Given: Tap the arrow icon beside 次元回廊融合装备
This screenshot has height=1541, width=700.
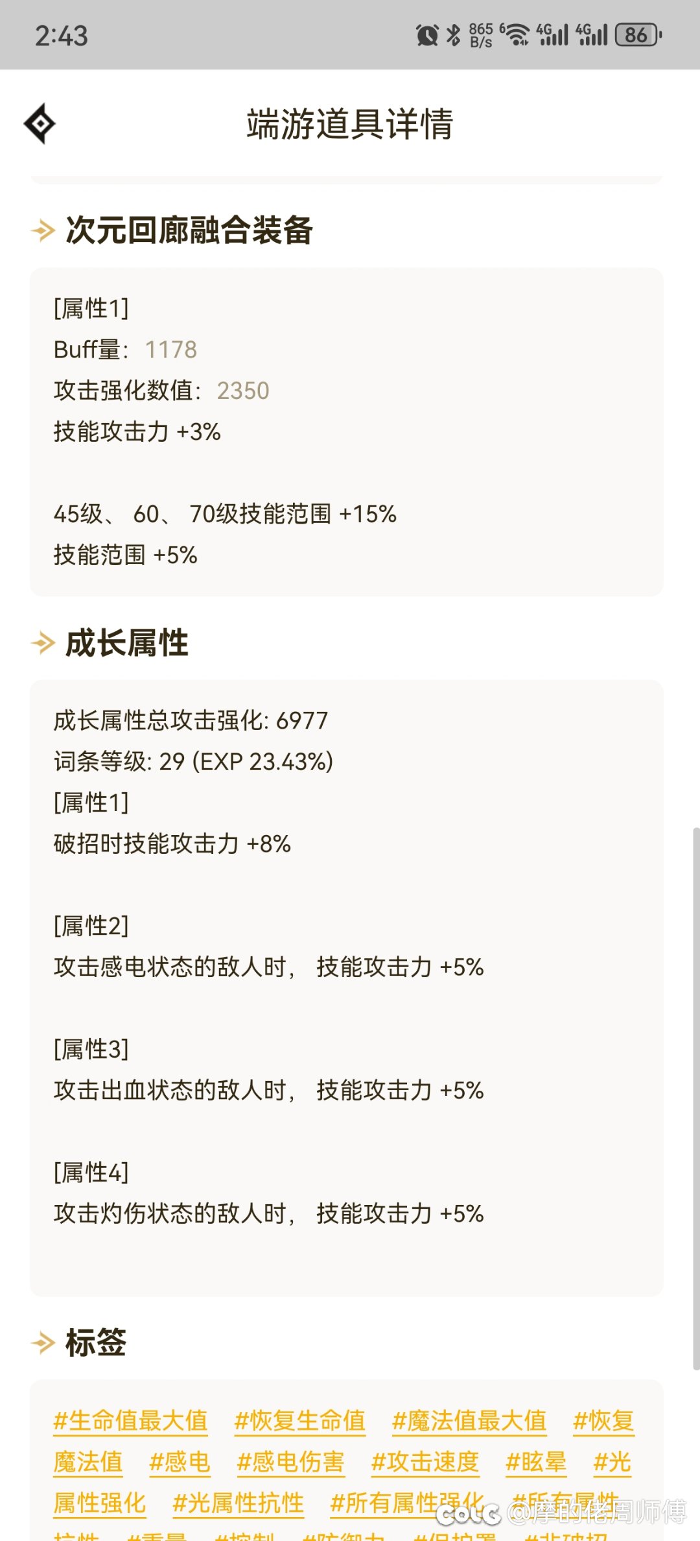Looking at the screenshot, I should point(43,230).
